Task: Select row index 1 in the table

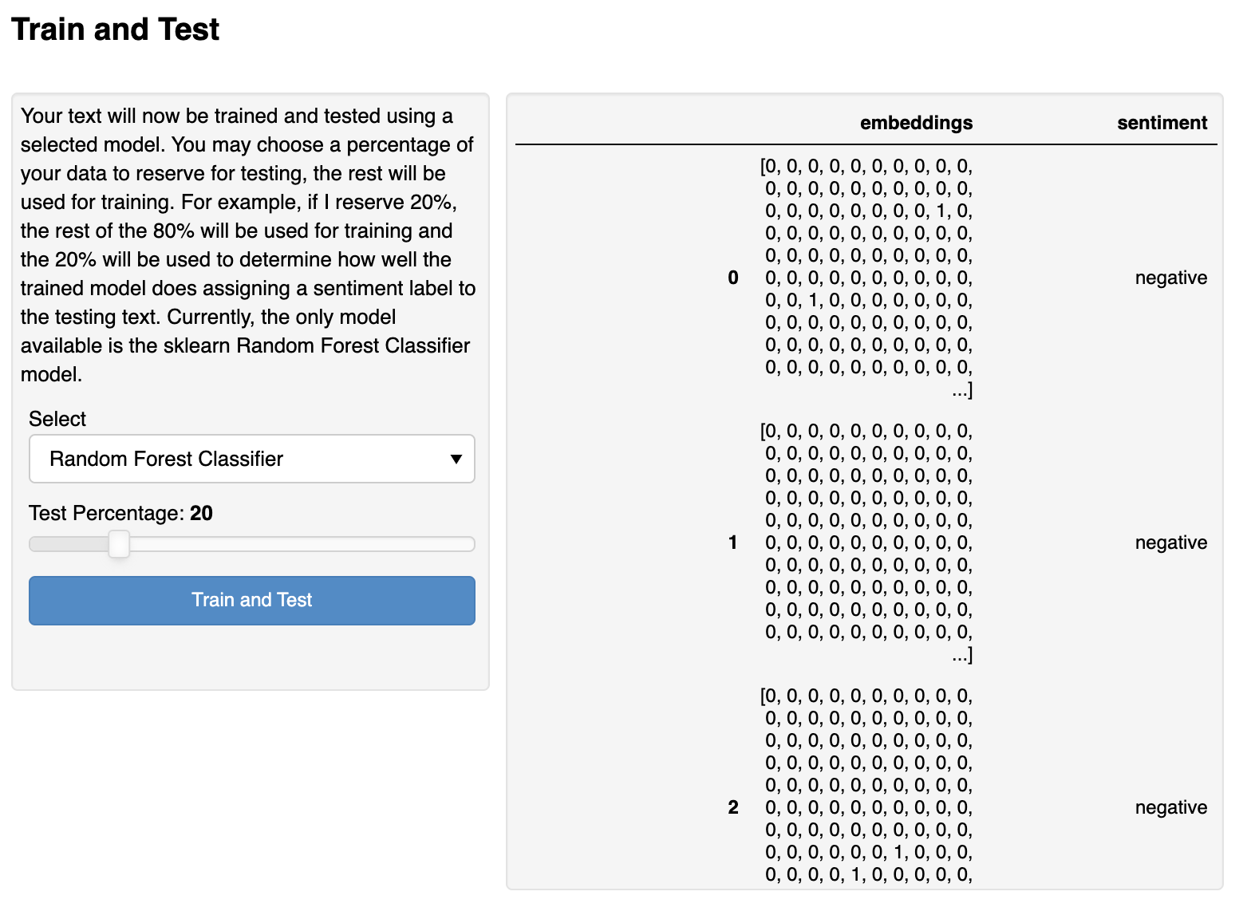Action: [733, 542]
